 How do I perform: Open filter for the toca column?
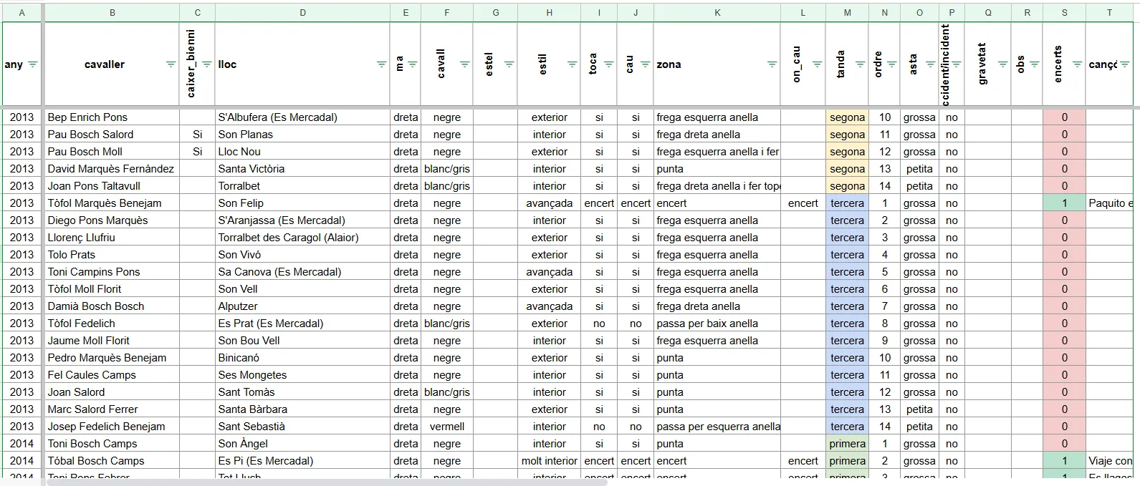pos(608,64)
